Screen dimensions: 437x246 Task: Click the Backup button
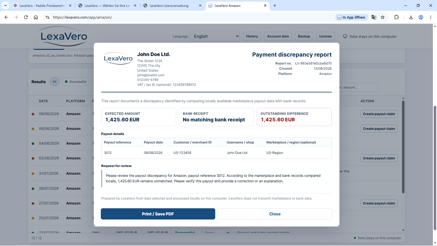(x=304, y=36)
